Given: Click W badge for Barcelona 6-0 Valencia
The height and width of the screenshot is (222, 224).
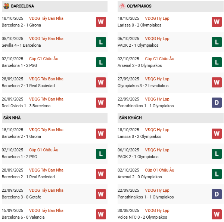Looking at the screenshot, I should (x=101, y=214).
